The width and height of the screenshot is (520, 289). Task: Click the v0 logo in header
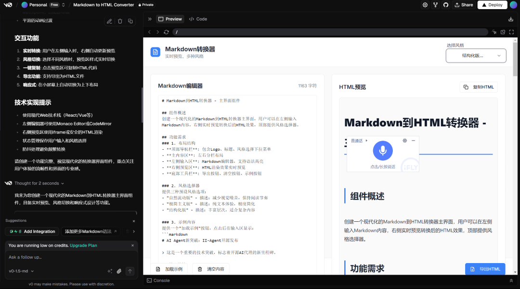click(x=8, y=5)
